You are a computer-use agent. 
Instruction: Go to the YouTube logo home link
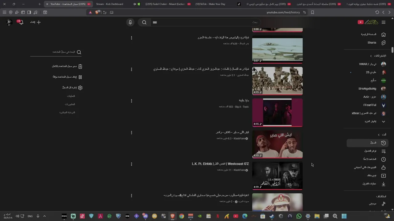coord(368,22)
